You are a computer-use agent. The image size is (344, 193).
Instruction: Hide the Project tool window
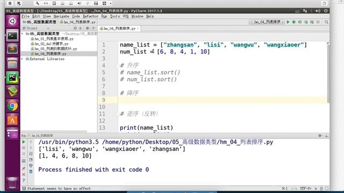pyautogui.click(x=94, y=28)
